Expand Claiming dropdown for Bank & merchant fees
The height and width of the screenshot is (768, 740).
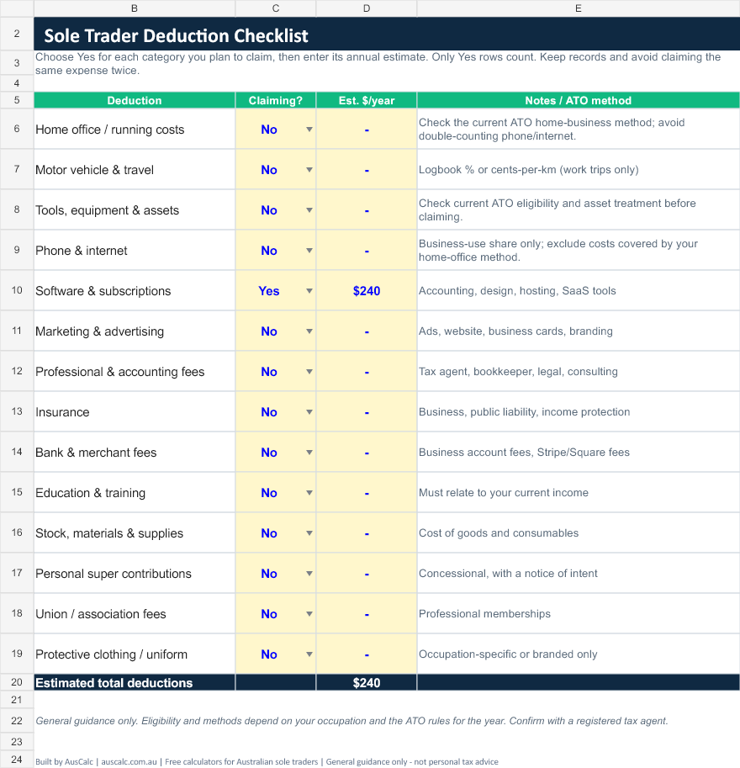[309, 453]
